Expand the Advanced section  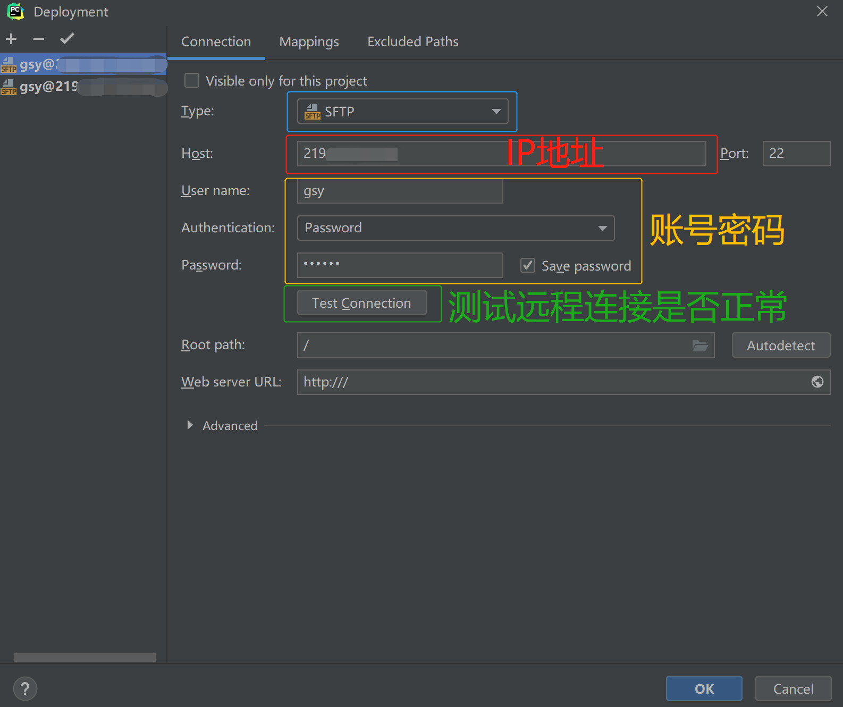[x=190, y=425]
